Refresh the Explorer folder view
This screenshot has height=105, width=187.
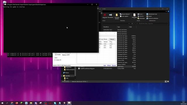click(x=132, y=24)
